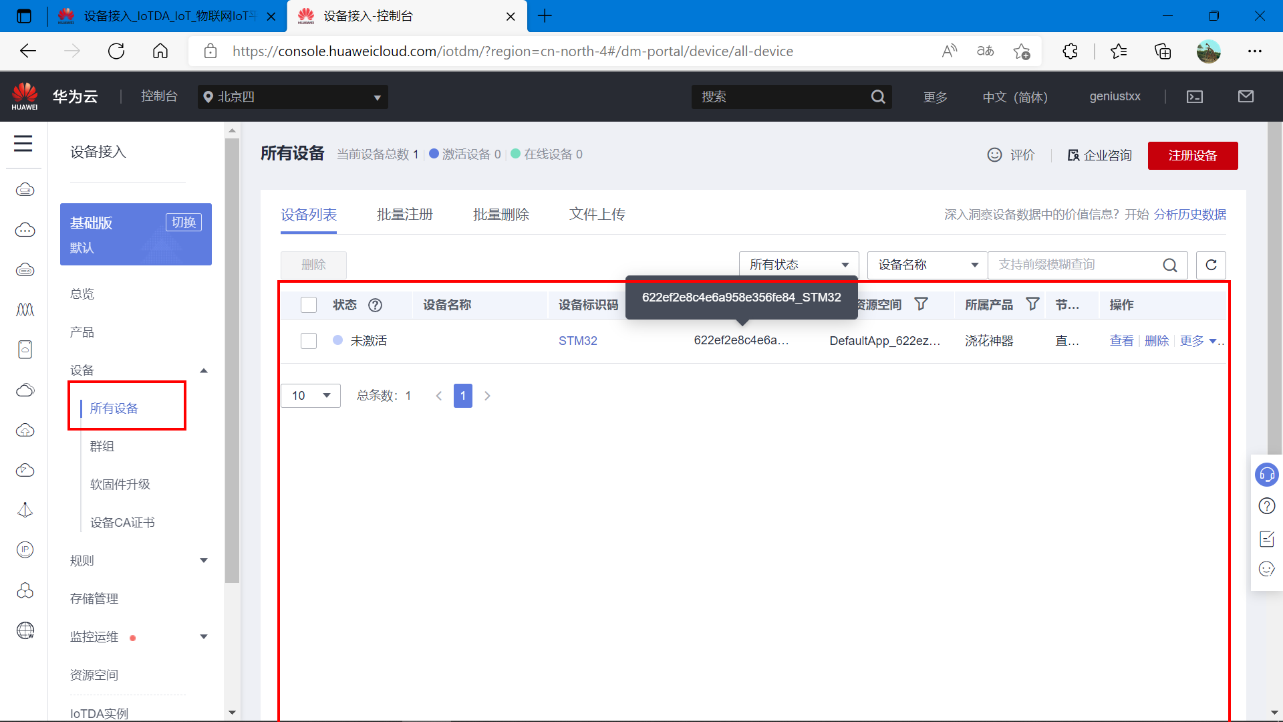Open browser collections icon
This screenshot has height=722, width=1283.
click(x=1163, y=51)
